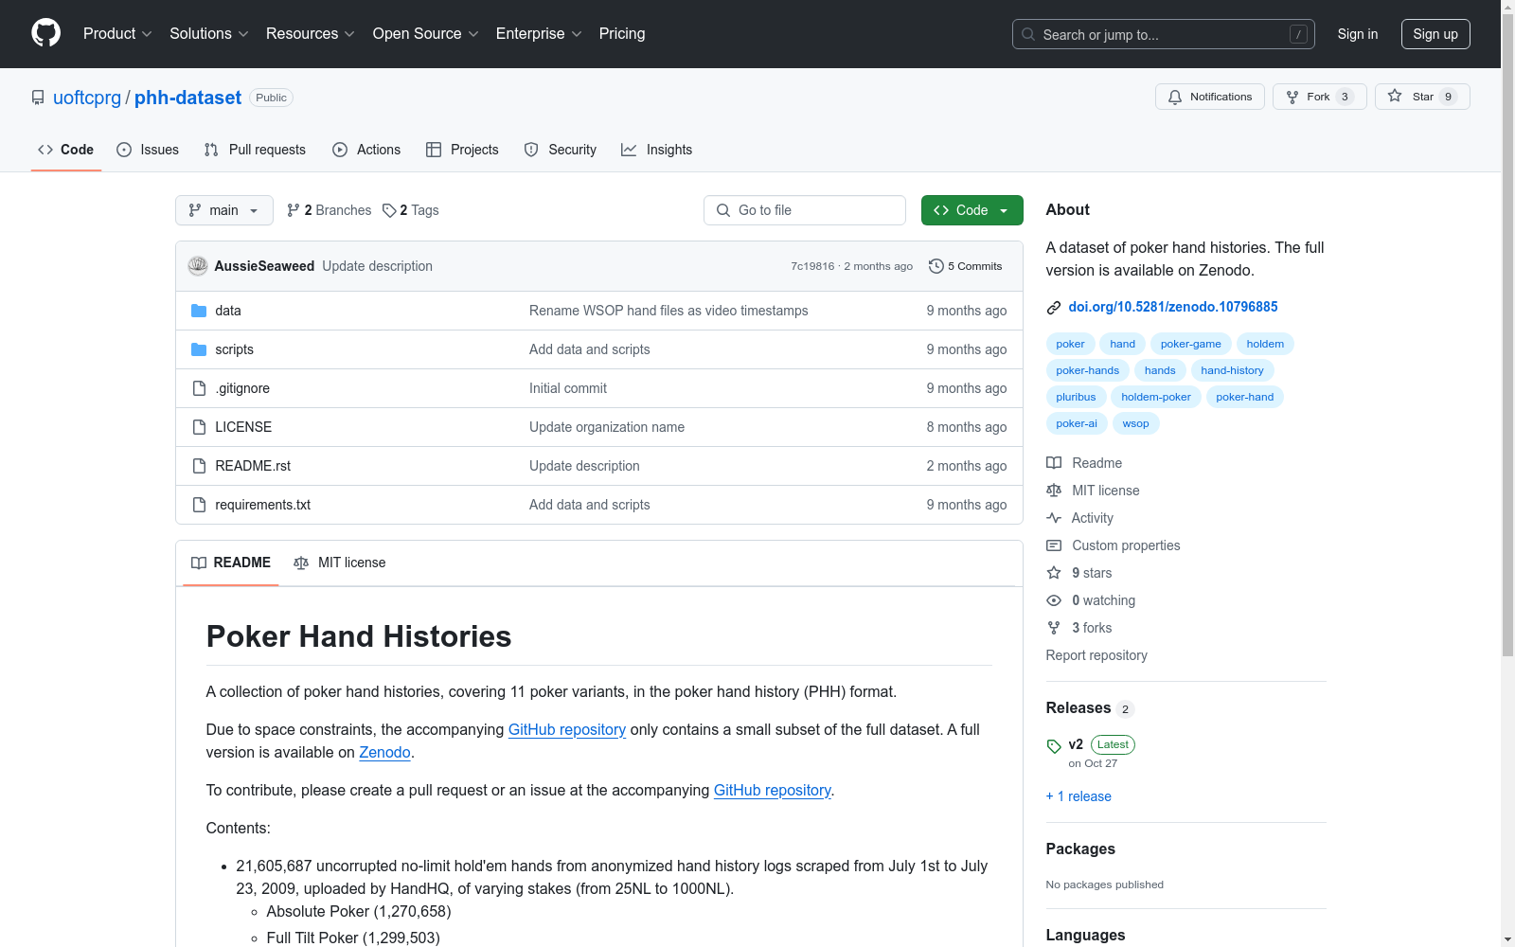The image size is (1515, 947).
Task: Click the Readme book icon in About
Action: 1054,463
